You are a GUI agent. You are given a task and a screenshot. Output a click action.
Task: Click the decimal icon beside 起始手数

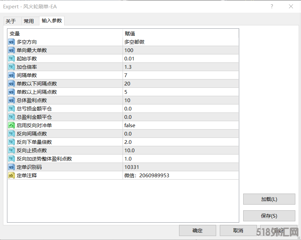pyautogui.click(x=11, y=59)
